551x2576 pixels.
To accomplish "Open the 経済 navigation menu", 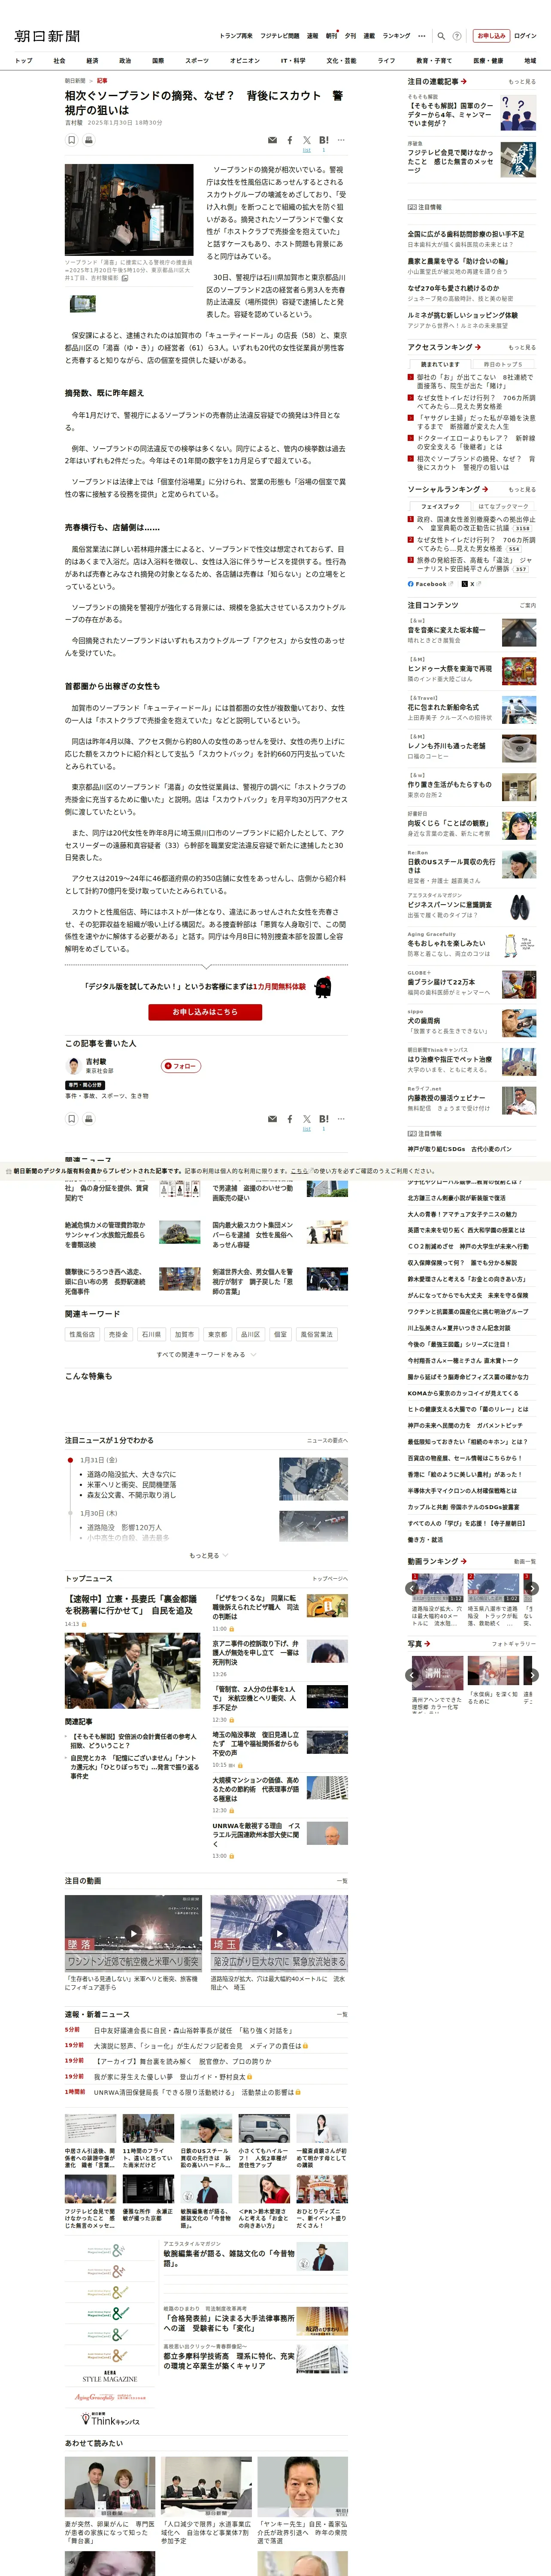I will point(92,61).
